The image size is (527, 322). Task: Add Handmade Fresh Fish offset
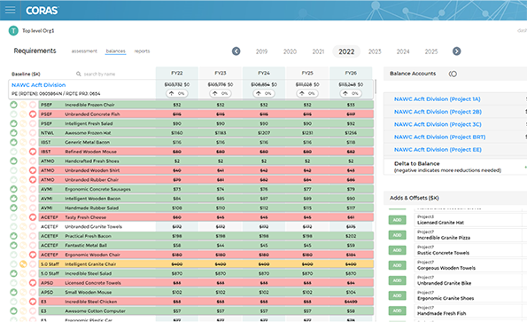398,310
